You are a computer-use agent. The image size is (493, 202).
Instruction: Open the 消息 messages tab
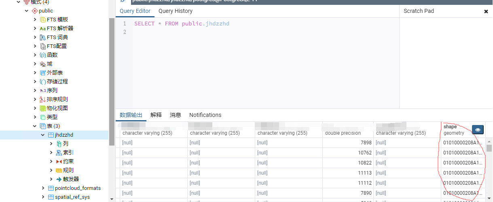click(x=175, y=115)
